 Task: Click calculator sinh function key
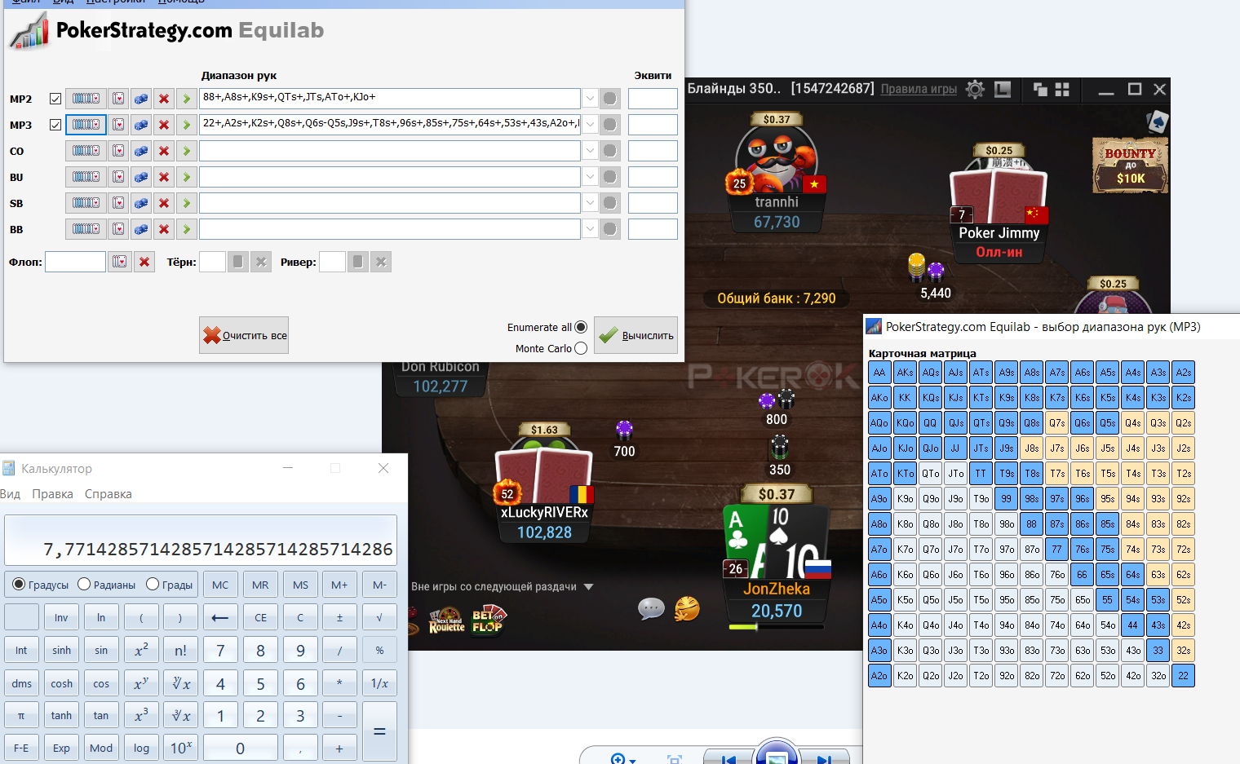[61, 650]
